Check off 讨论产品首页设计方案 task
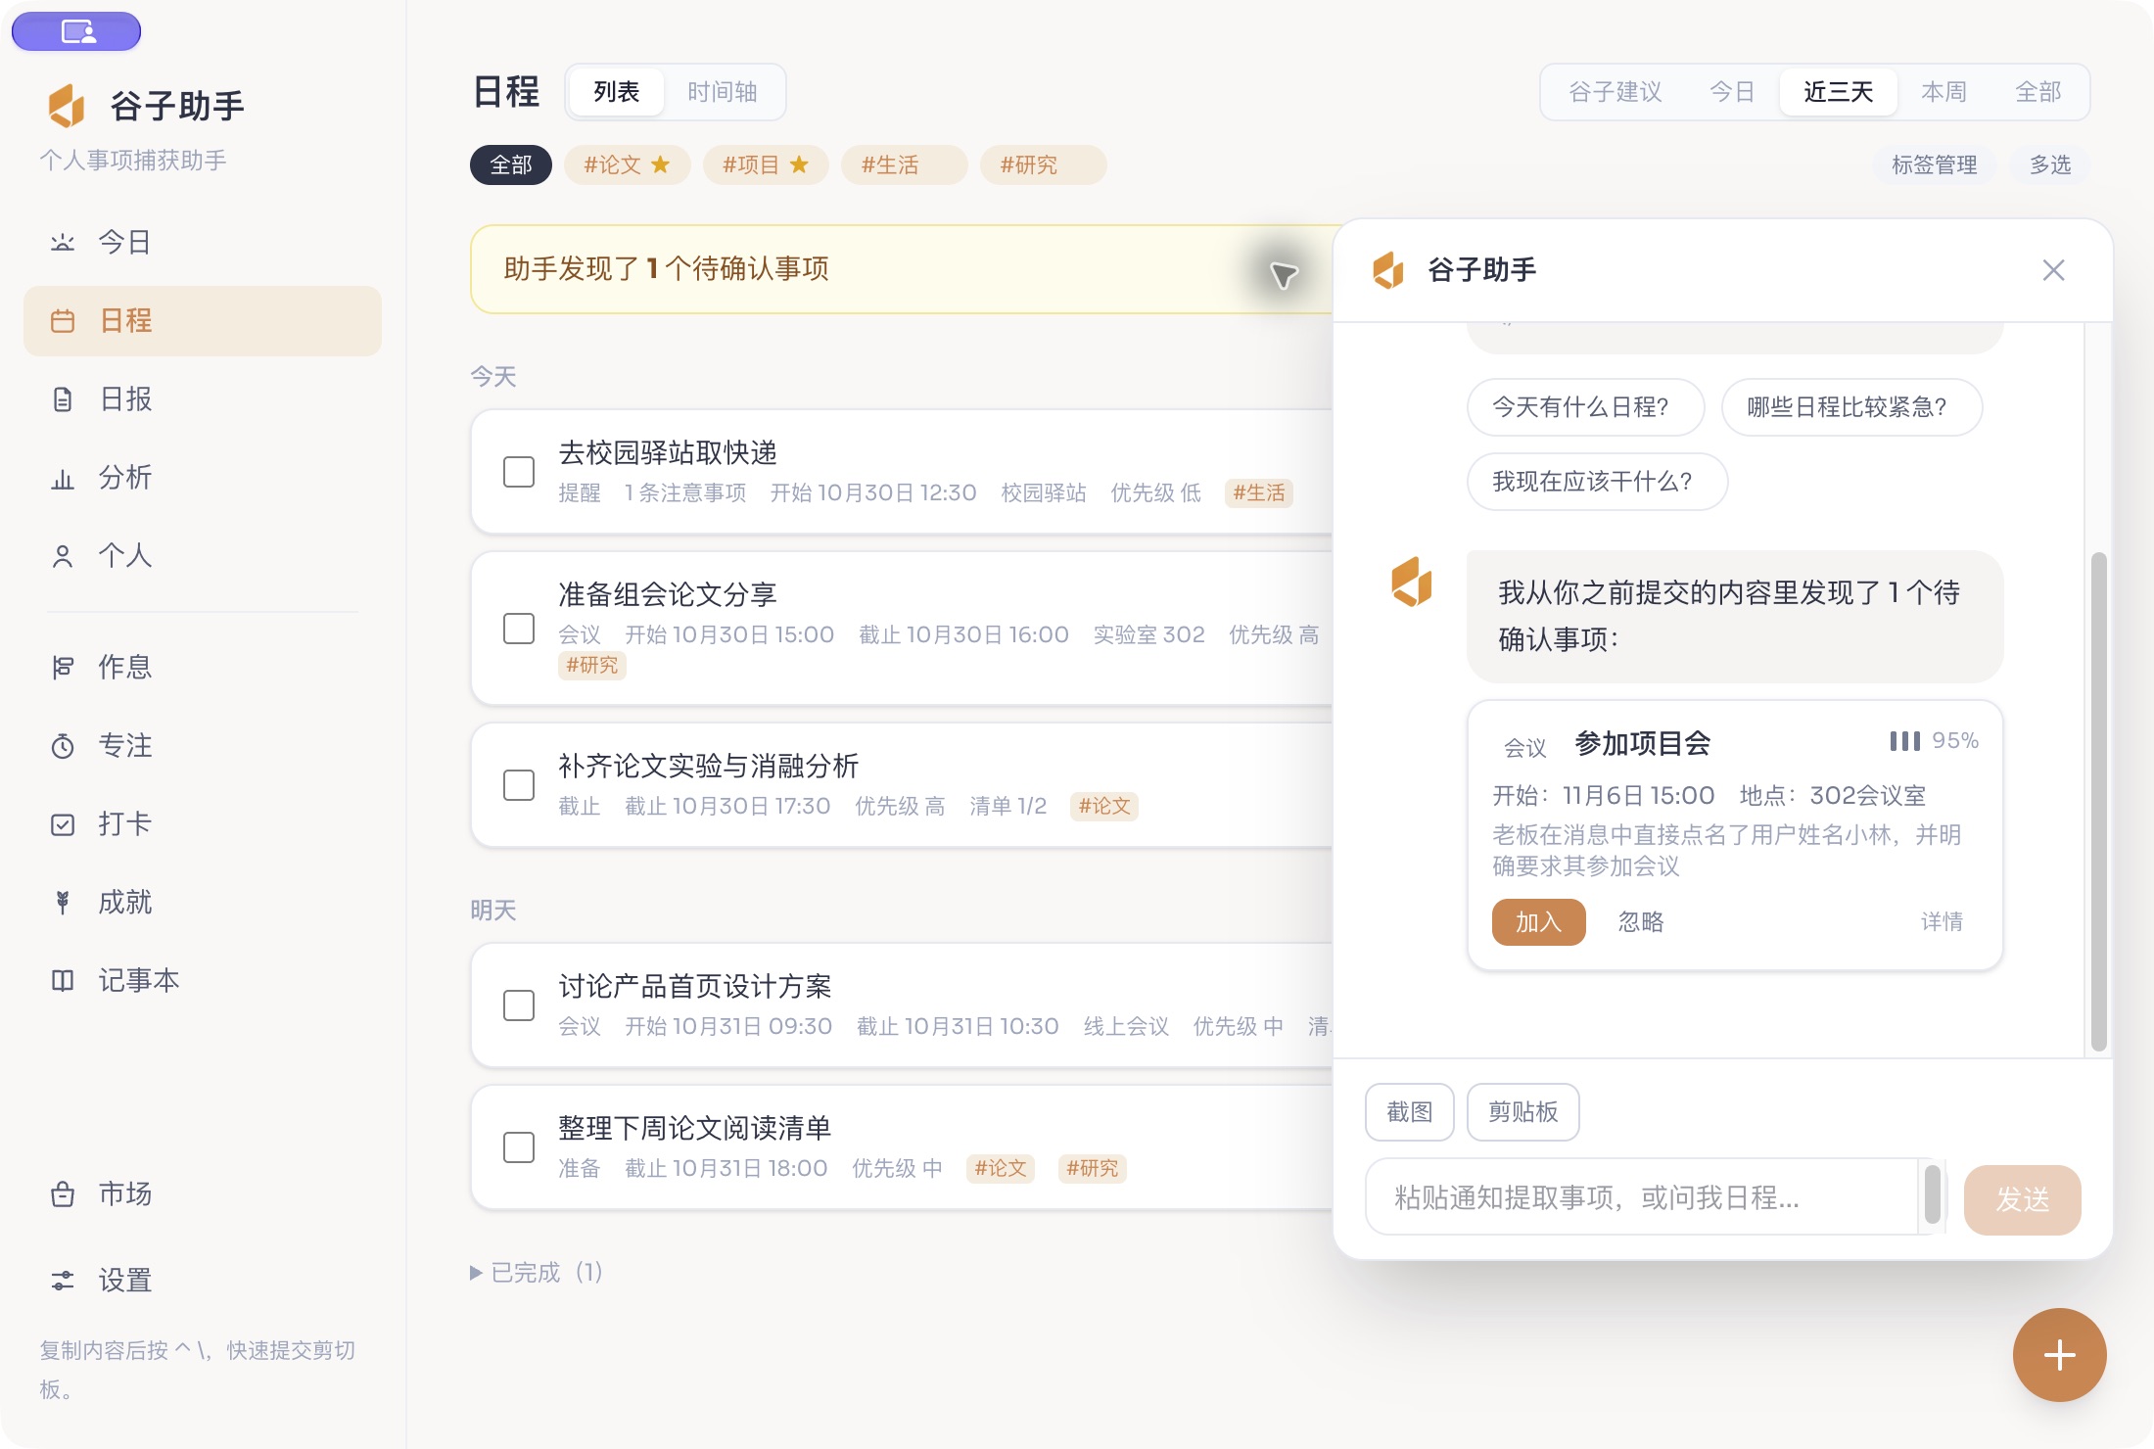Image resolution: width=2154 pixels, height=1449 pixels. [x=519, y=1005]
